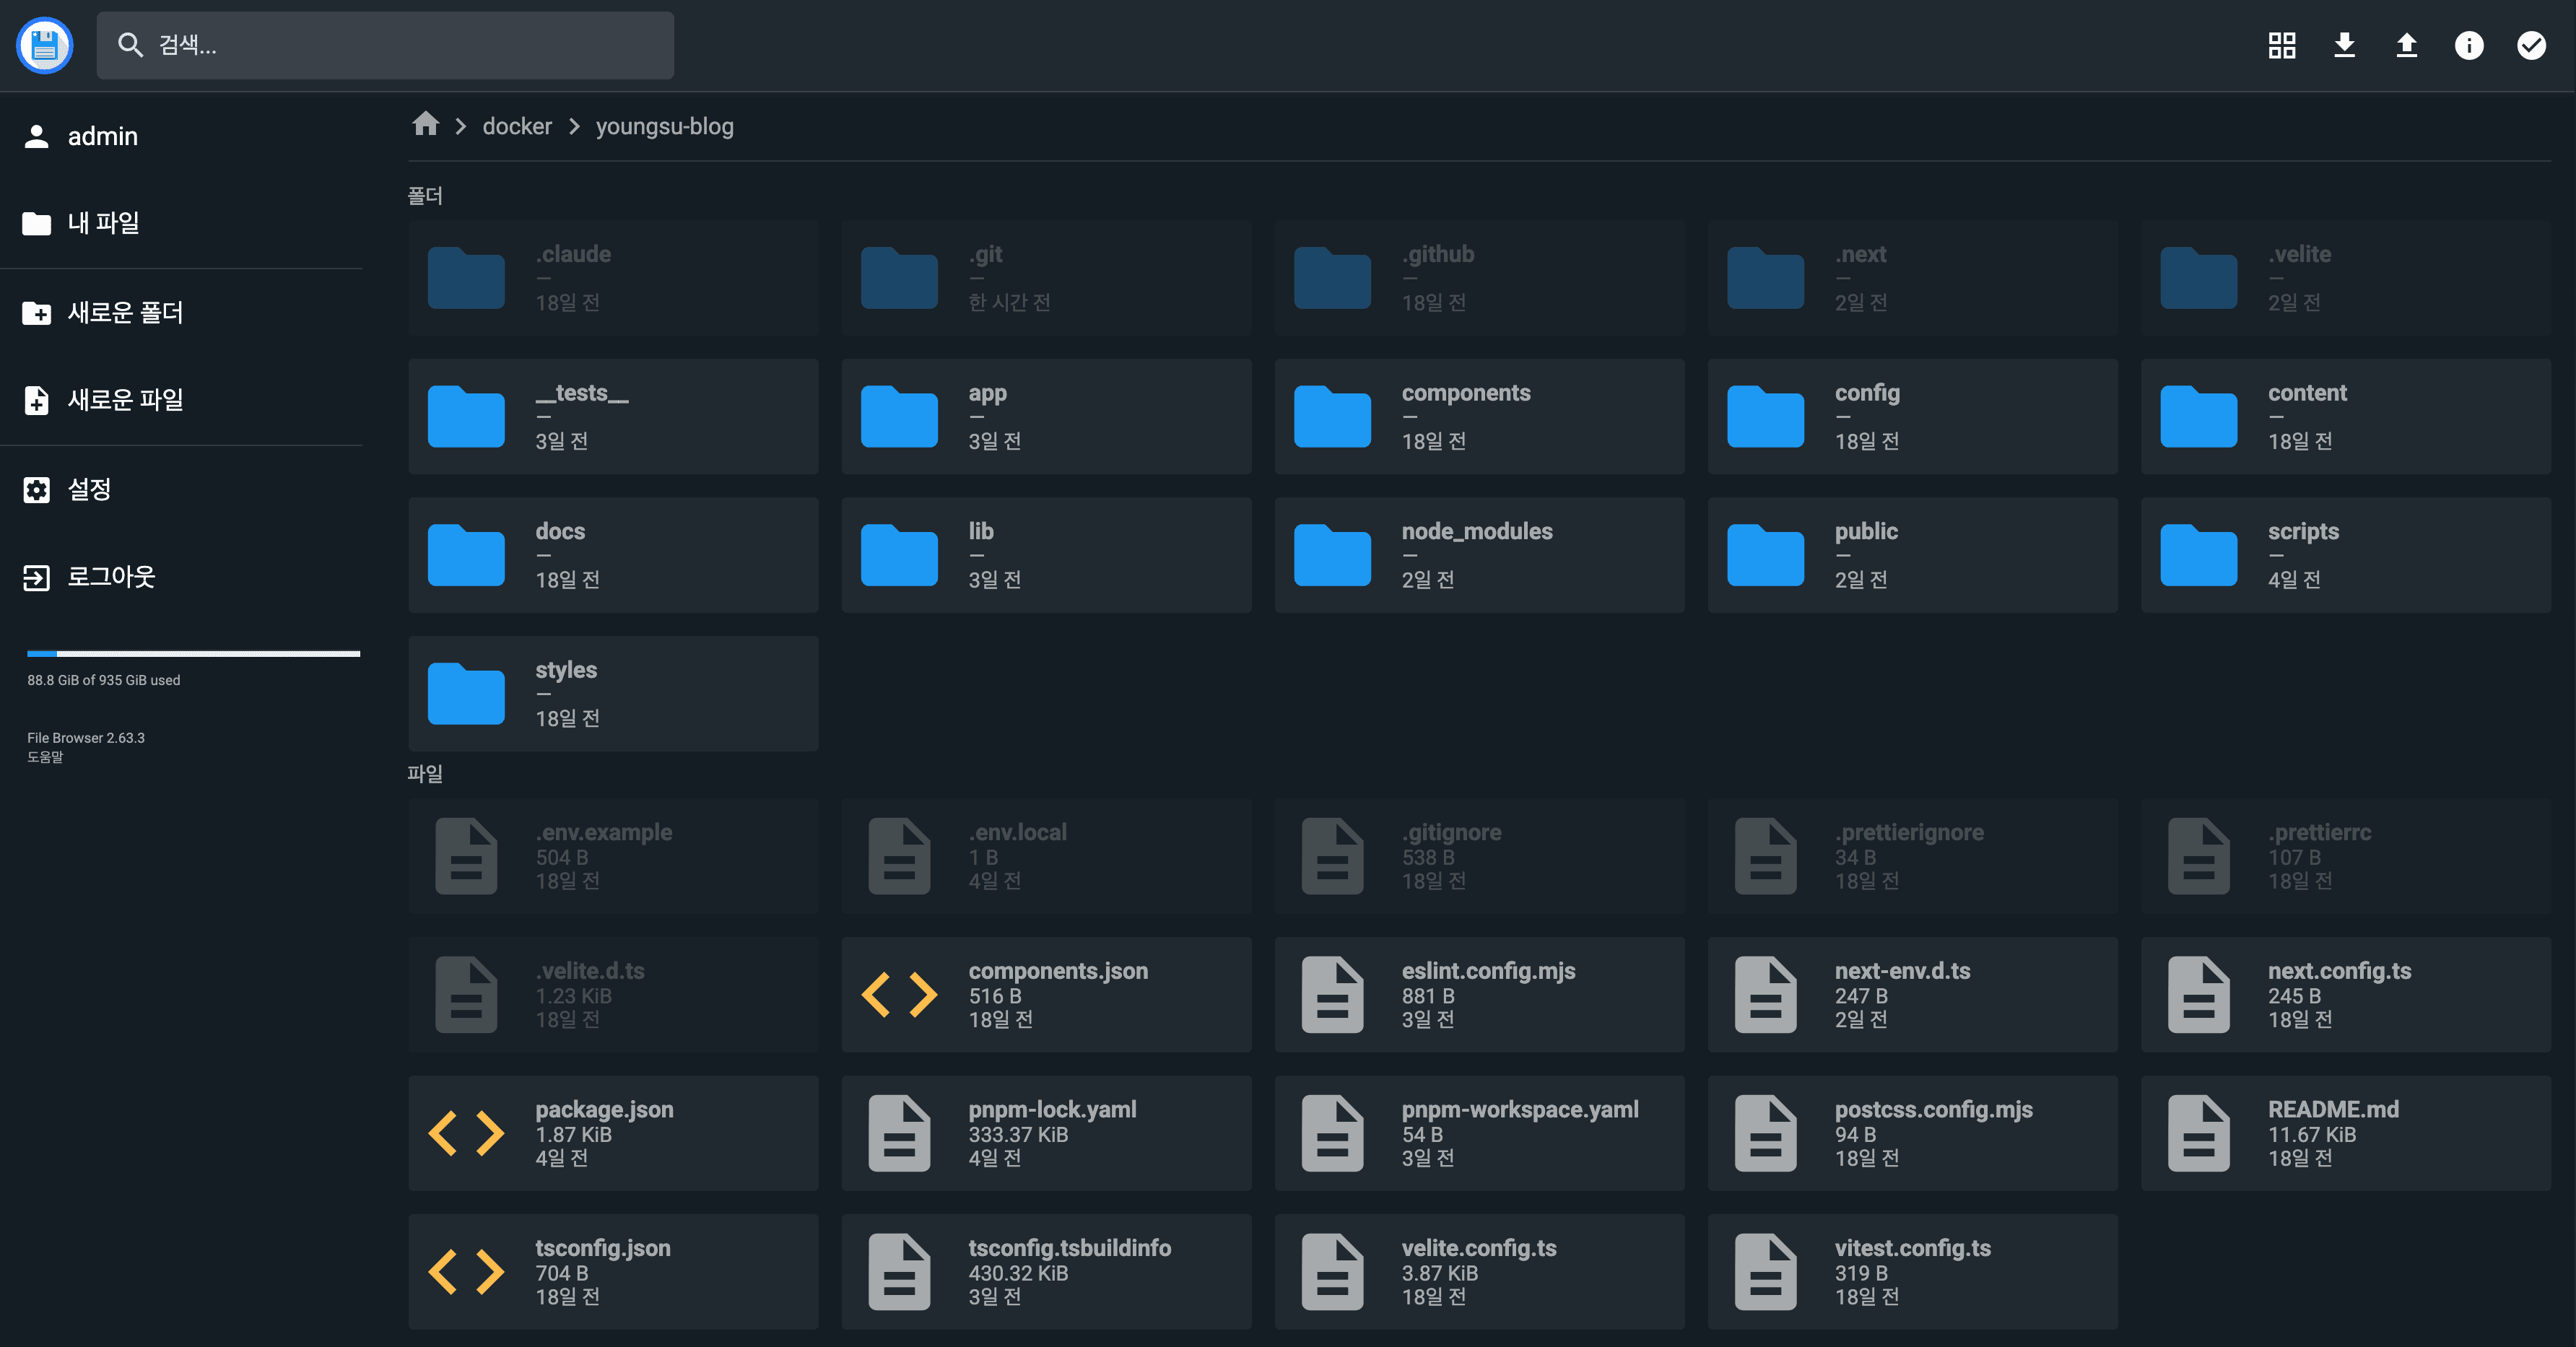Switch view mode with the grid icon
This screenshot has width=2576, height=1347.
[2282, 45]
